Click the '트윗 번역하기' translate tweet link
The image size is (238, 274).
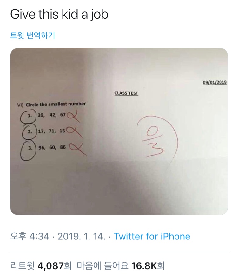coord(33,35)
